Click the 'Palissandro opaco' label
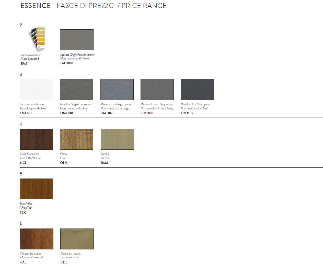The height and width of the screenshot is (266, 323). tap(31, 254)
